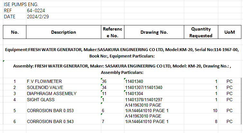Viewport: 243px width, 133px height.
Task: Select the SIGHT GLASS cell
Action: pos(64,100)
